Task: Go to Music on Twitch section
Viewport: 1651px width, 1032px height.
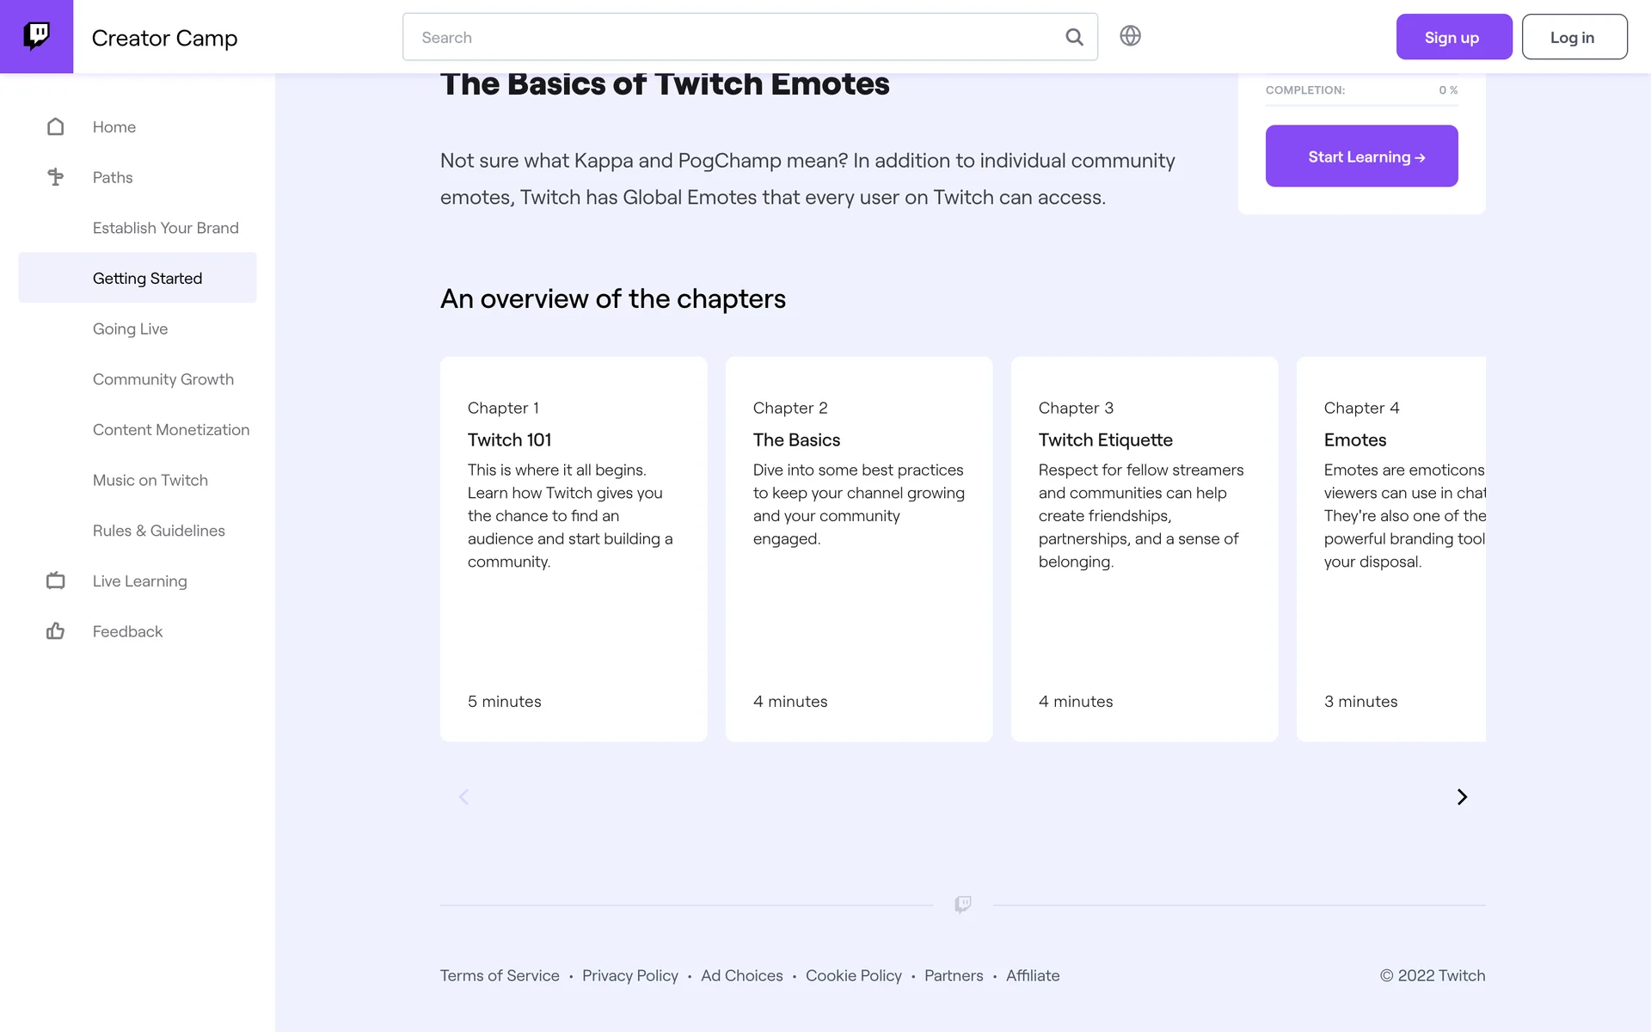Action: [150, 481]
